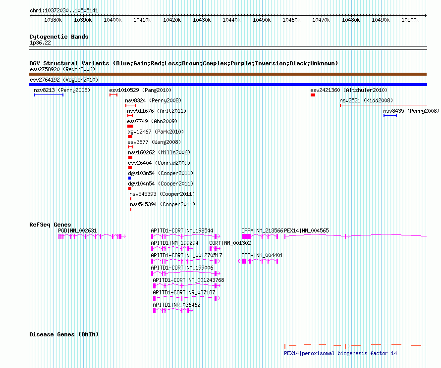
Task: Click the CORT|NM_001302 gene label
Action: pyautogui.click(x=230, y=243)
